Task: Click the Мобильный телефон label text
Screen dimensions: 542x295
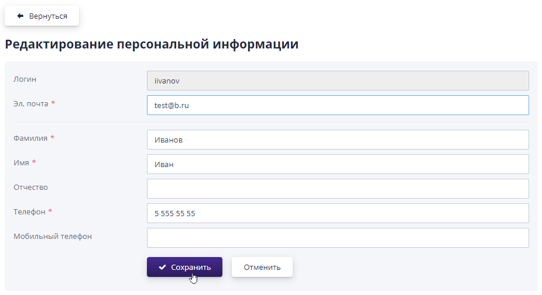Action: click(x=53, y=236)
